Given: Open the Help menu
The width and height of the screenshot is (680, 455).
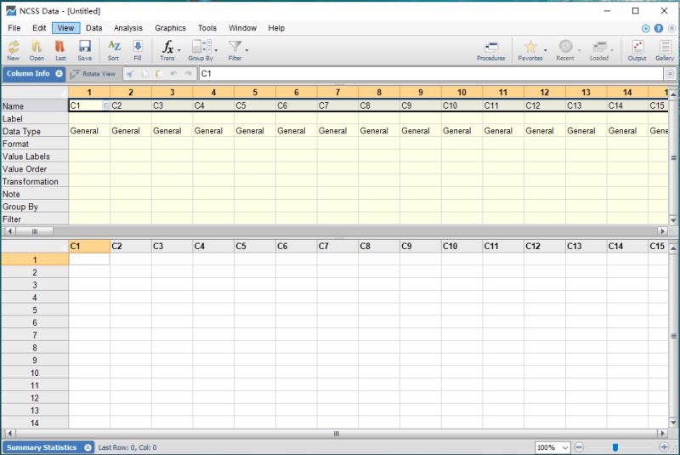Looking at the screenshot, I should click(x=276, y=28).
